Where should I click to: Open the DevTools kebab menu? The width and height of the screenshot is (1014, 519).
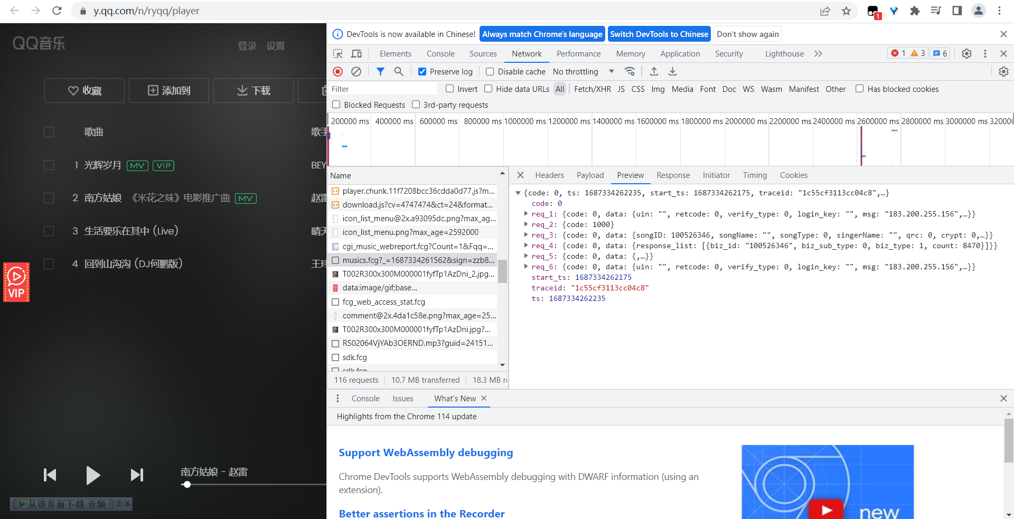(985, 53)
